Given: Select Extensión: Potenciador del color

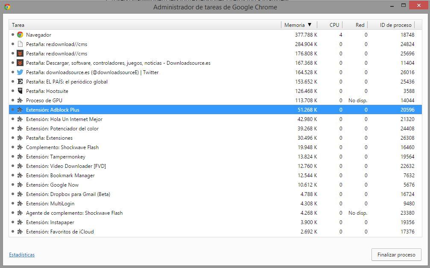Looking at the screenshot, I should (x=215, y=128).
